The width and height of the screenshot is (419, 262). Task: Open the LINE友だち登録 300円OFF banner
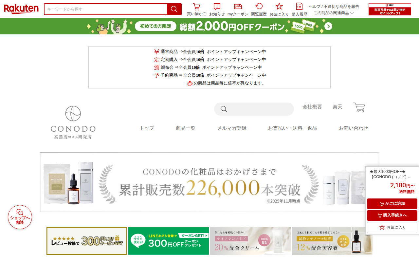coord(169,241)
